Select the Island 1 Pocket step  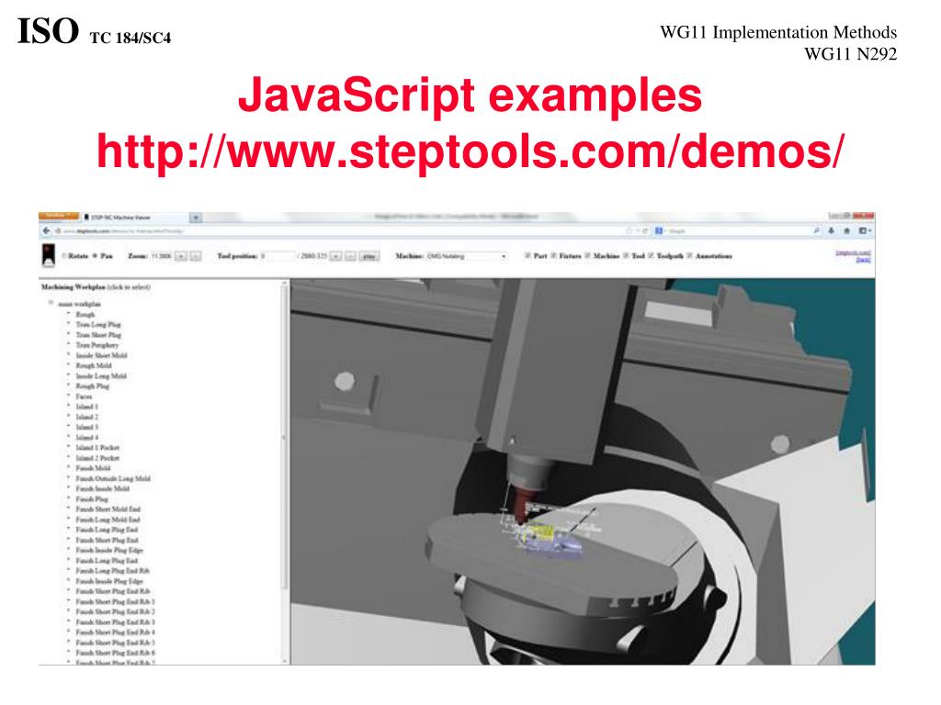(97, 447)
